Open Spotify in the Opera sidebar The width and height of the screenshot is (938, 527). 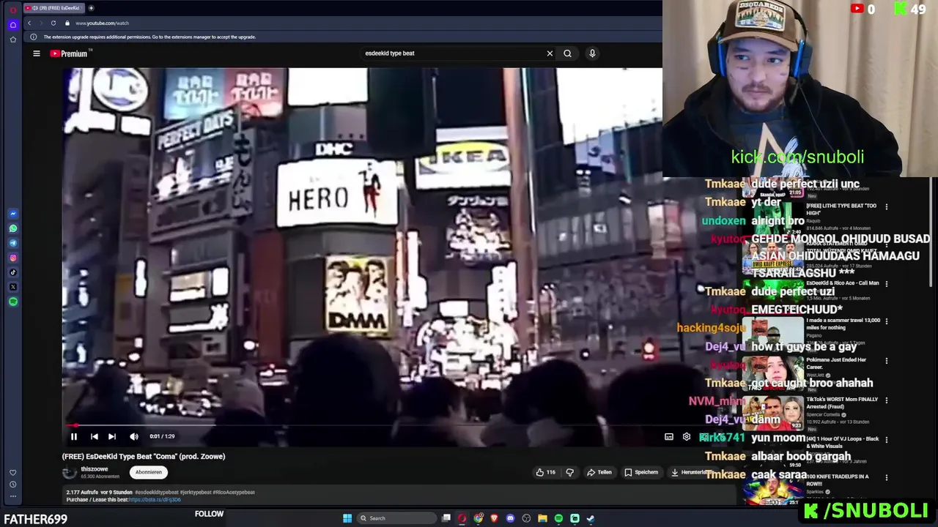coord(13,302)
